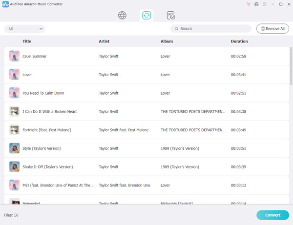Image resolution: width=293 pixels, height=225 pixels.
Task: Click the Search input field
Action: 211,29
